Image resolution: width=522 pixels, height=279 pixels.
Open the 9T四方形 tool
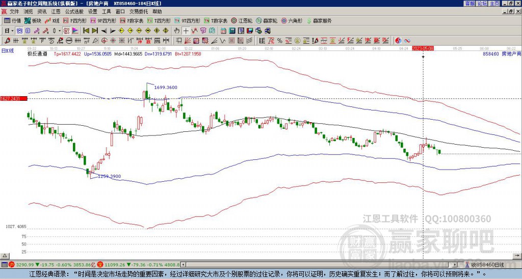point(188,20)
